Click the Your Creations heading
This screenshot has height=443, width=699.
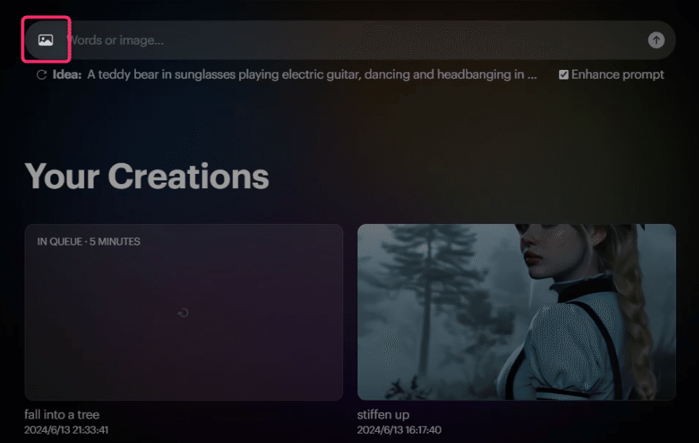[147, 176]
